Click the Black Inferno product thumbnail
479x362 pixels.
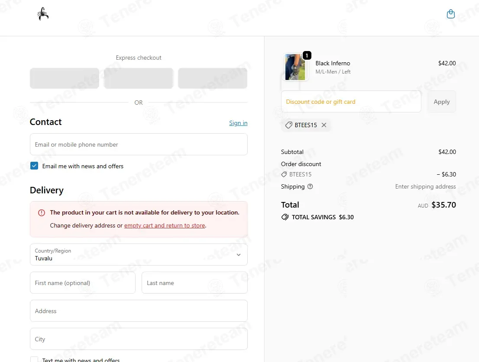(x=295, y=67)
